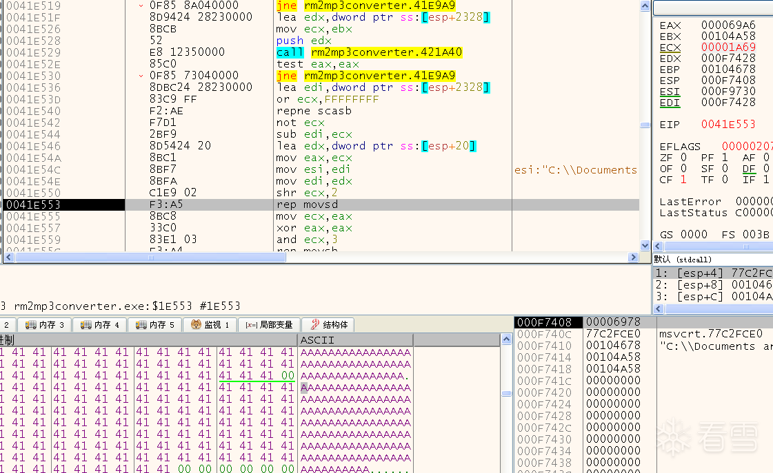Click stack value 77C2FCE0 at 000F740C
This screenshot has height=473, width=773.
(x=613, y=334)
